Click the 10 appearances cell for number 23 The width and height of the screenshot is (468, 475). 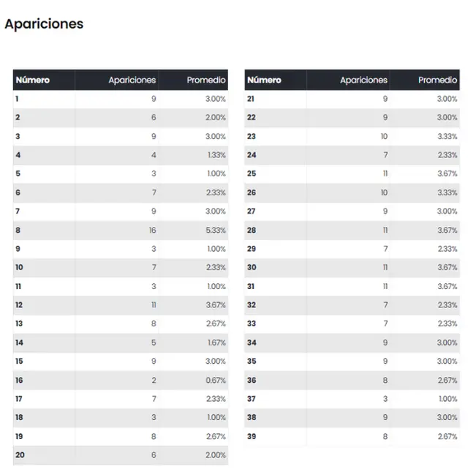click(x=382, y=136)
